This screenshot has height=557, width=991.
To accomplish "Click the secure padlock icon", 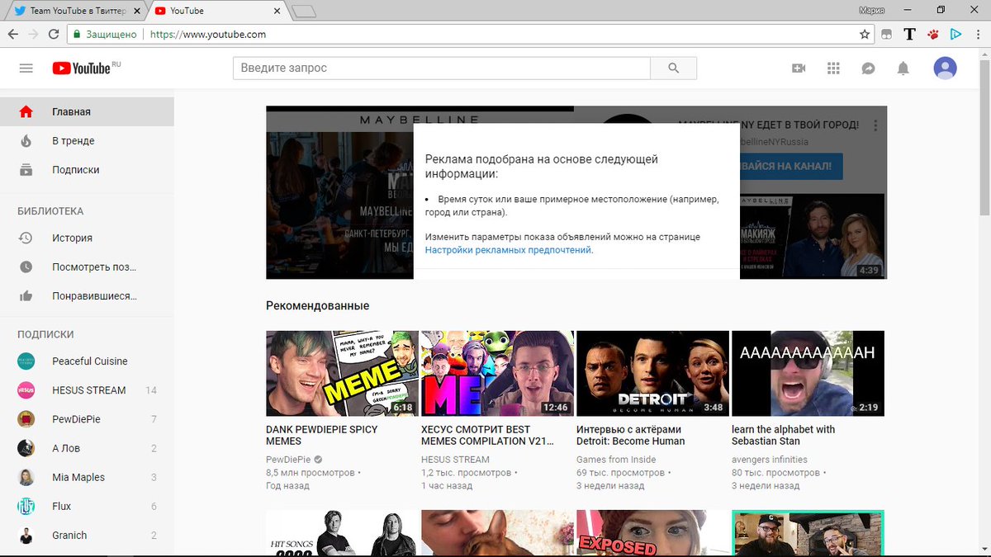I will tap(77, 35).
